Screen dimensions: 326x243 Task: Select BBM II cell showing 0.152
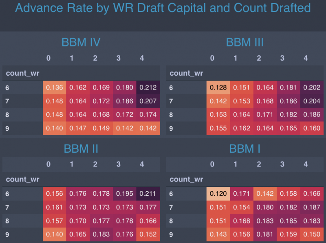[148, 235]
